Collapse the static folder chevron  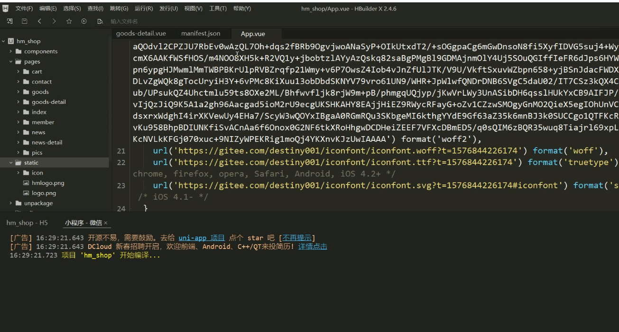tap(11, 163)
